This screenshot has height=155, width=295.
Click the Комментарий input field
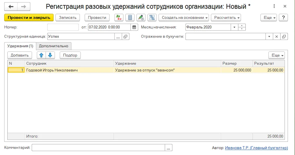[x=99, y=148]
